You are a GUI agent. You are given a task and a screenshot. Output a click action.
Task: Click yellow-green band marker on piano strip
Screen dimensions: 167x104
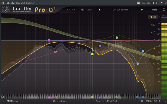point(92,97)
